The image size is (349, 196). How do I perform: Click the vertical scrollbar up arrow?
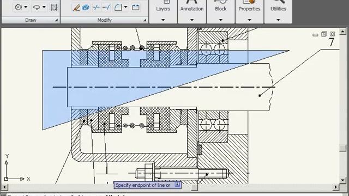pyautogui.click(x=343, y=32)
